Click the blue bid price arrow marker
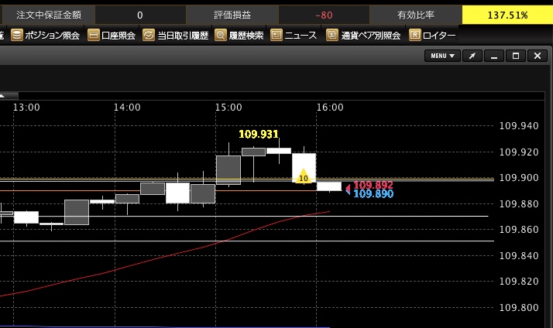Image resolution: width=553 pixels, height=328 pixels. coord(348,192)
